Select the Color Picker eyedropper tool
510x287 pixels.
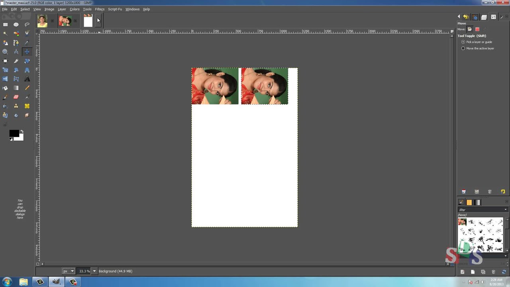pos(27,43)
